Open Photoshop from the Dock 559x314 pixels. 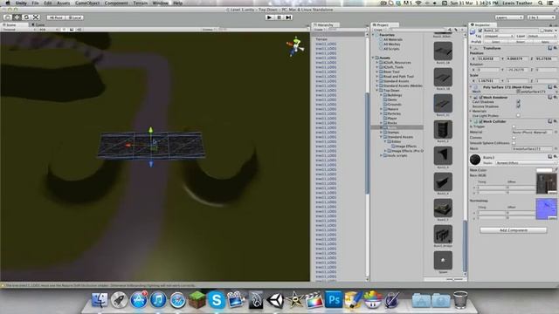pyautogui.click(x=334, y=300)
